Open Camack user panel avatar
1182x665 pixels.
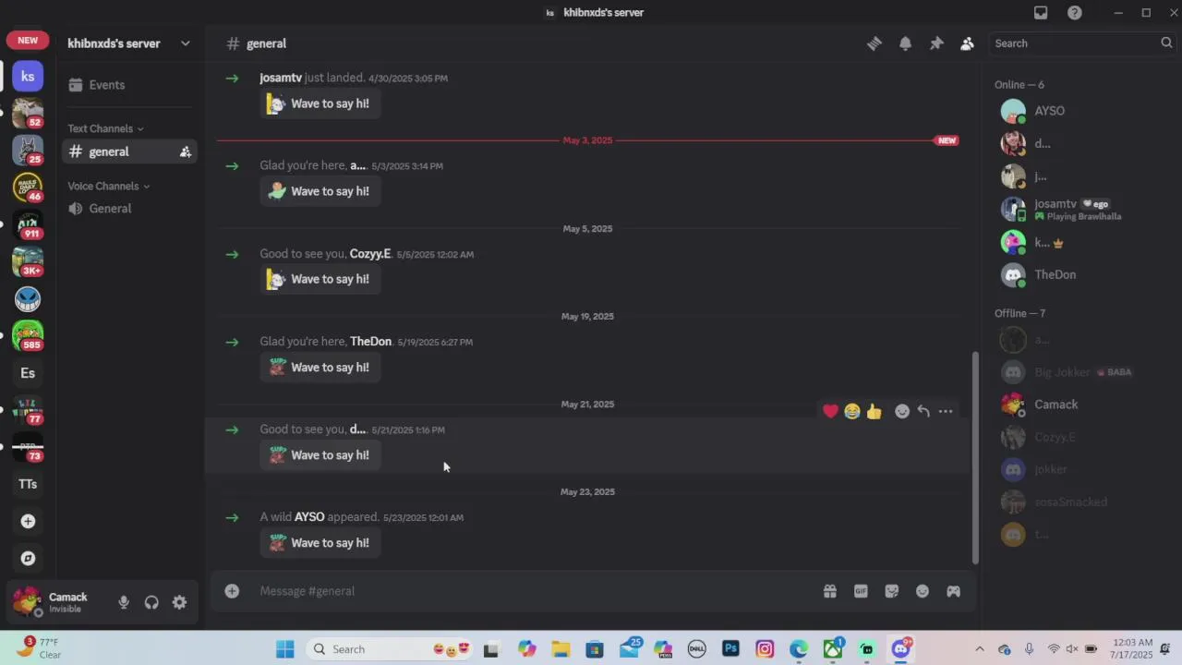click(27, 602)
